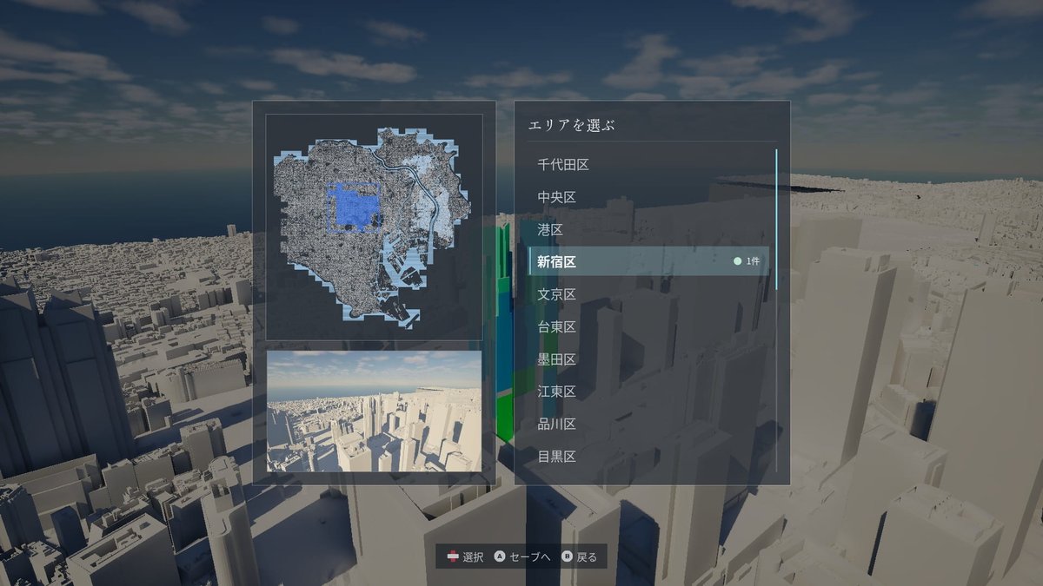The image size is (1043, 586).
Task: Click the 1件 count label
Action: 753,261
